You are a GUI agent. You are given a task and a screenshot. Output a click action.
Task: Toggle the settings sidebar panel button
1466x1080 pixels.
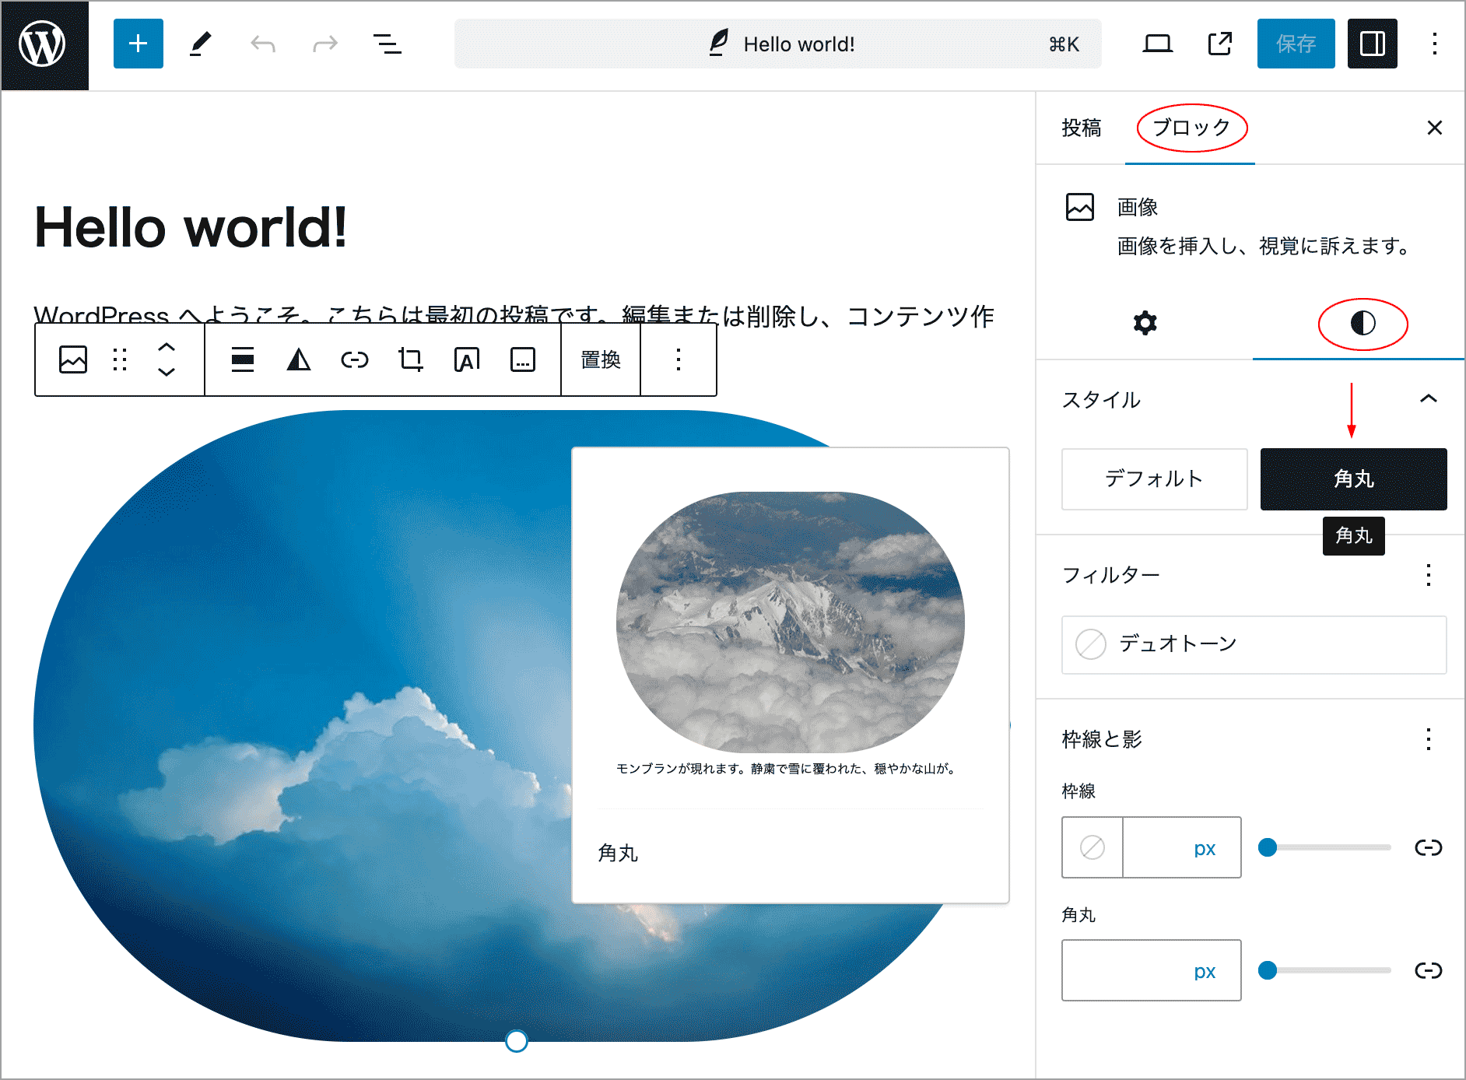click(1372, 44)
